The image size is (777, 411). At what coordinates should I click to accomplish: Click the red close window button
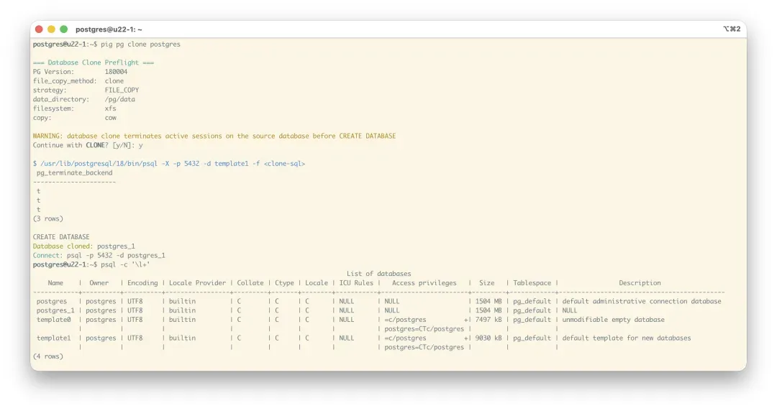[39, 29]
